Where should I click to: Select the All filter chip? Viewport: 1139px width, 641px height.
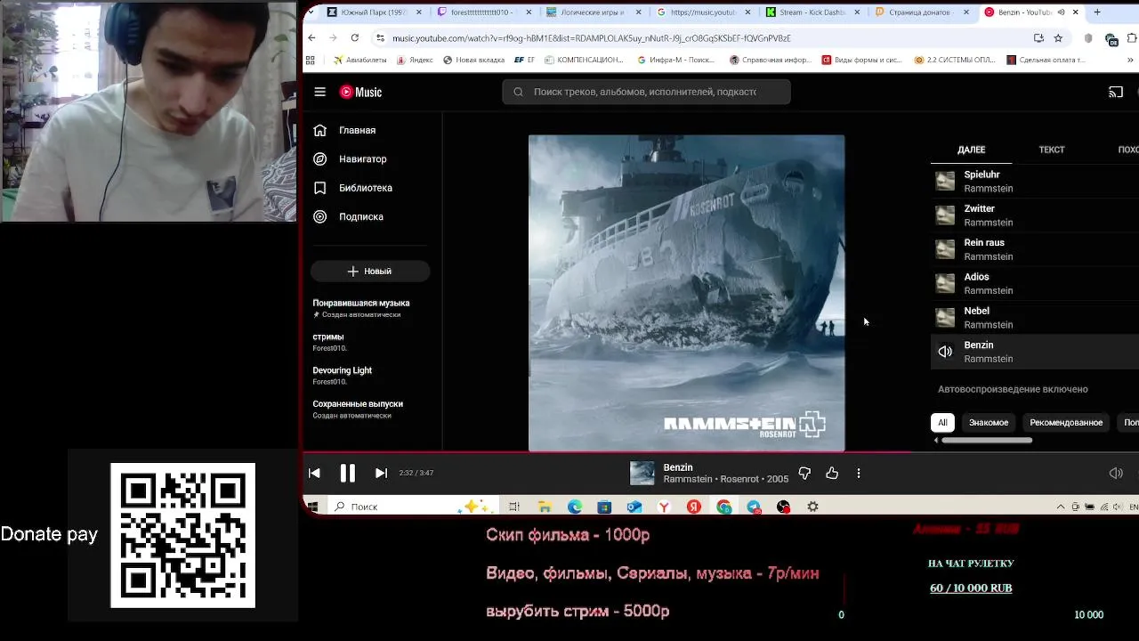pos(942,422)
